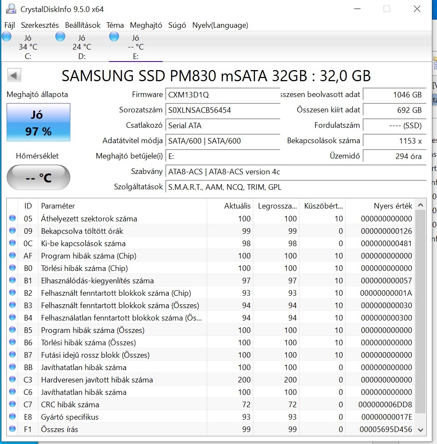437x444 pixels.
Task: Click status orb of row B0 Törlési hibák (Chip)
Action: [12, 268]
